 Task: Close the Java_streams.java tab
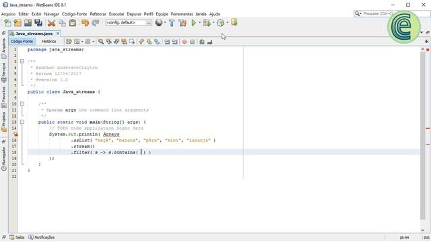[58, 34]
